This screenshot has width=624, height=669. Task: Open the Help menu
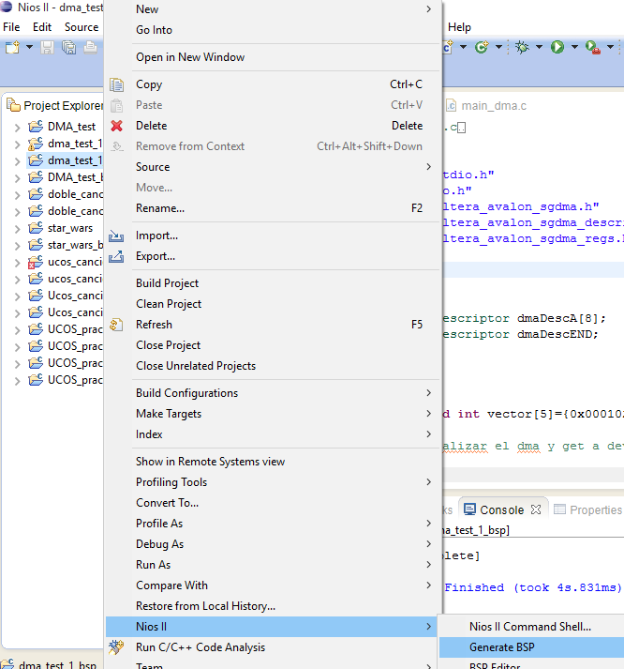click(x=459, y=27)
